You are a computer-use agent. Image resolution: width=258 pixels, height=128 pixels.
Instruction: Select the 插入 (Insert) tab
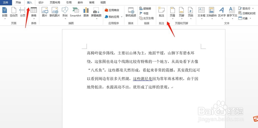(x=30, y=3)
